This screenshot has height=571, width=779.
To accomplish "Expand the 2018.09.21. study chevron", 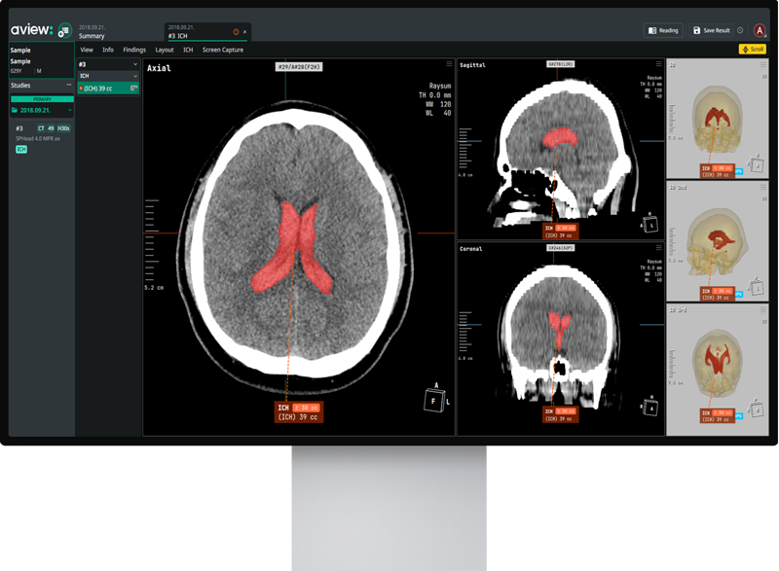I will coord(69,110).
